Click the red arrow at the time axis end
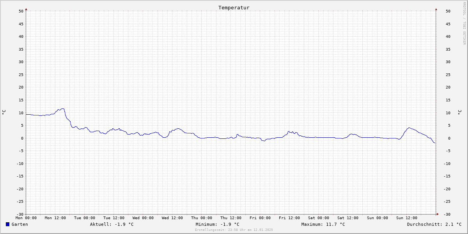 click(437, 214)
